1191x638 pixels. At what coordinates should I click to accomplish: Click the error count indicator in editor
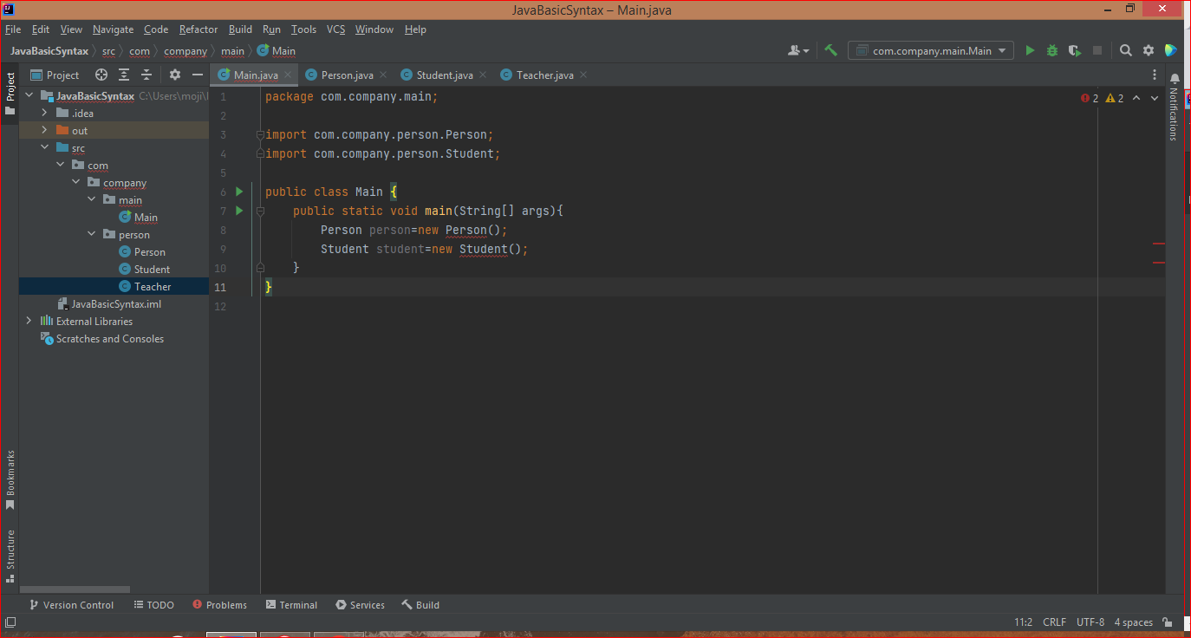1090,98
